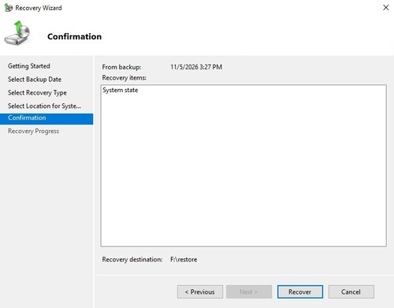The width and height of the screenshot is (394, 308).
Task: Click the F:\restore destination path
Action: pos(184,259)
